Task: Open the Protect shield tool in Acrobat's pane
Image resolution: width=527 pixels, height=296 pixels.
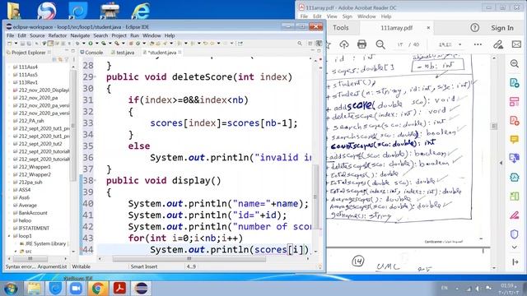Action: click(x=514, y=234)
